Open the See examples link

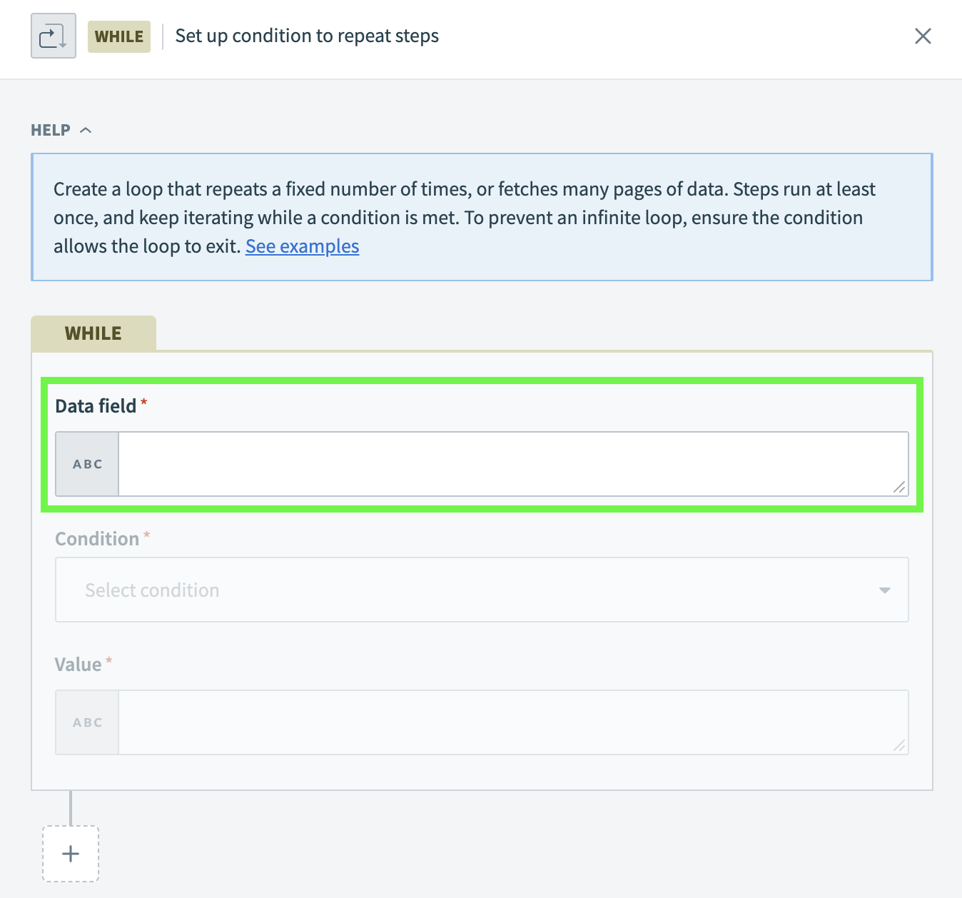tap(302, 246)
